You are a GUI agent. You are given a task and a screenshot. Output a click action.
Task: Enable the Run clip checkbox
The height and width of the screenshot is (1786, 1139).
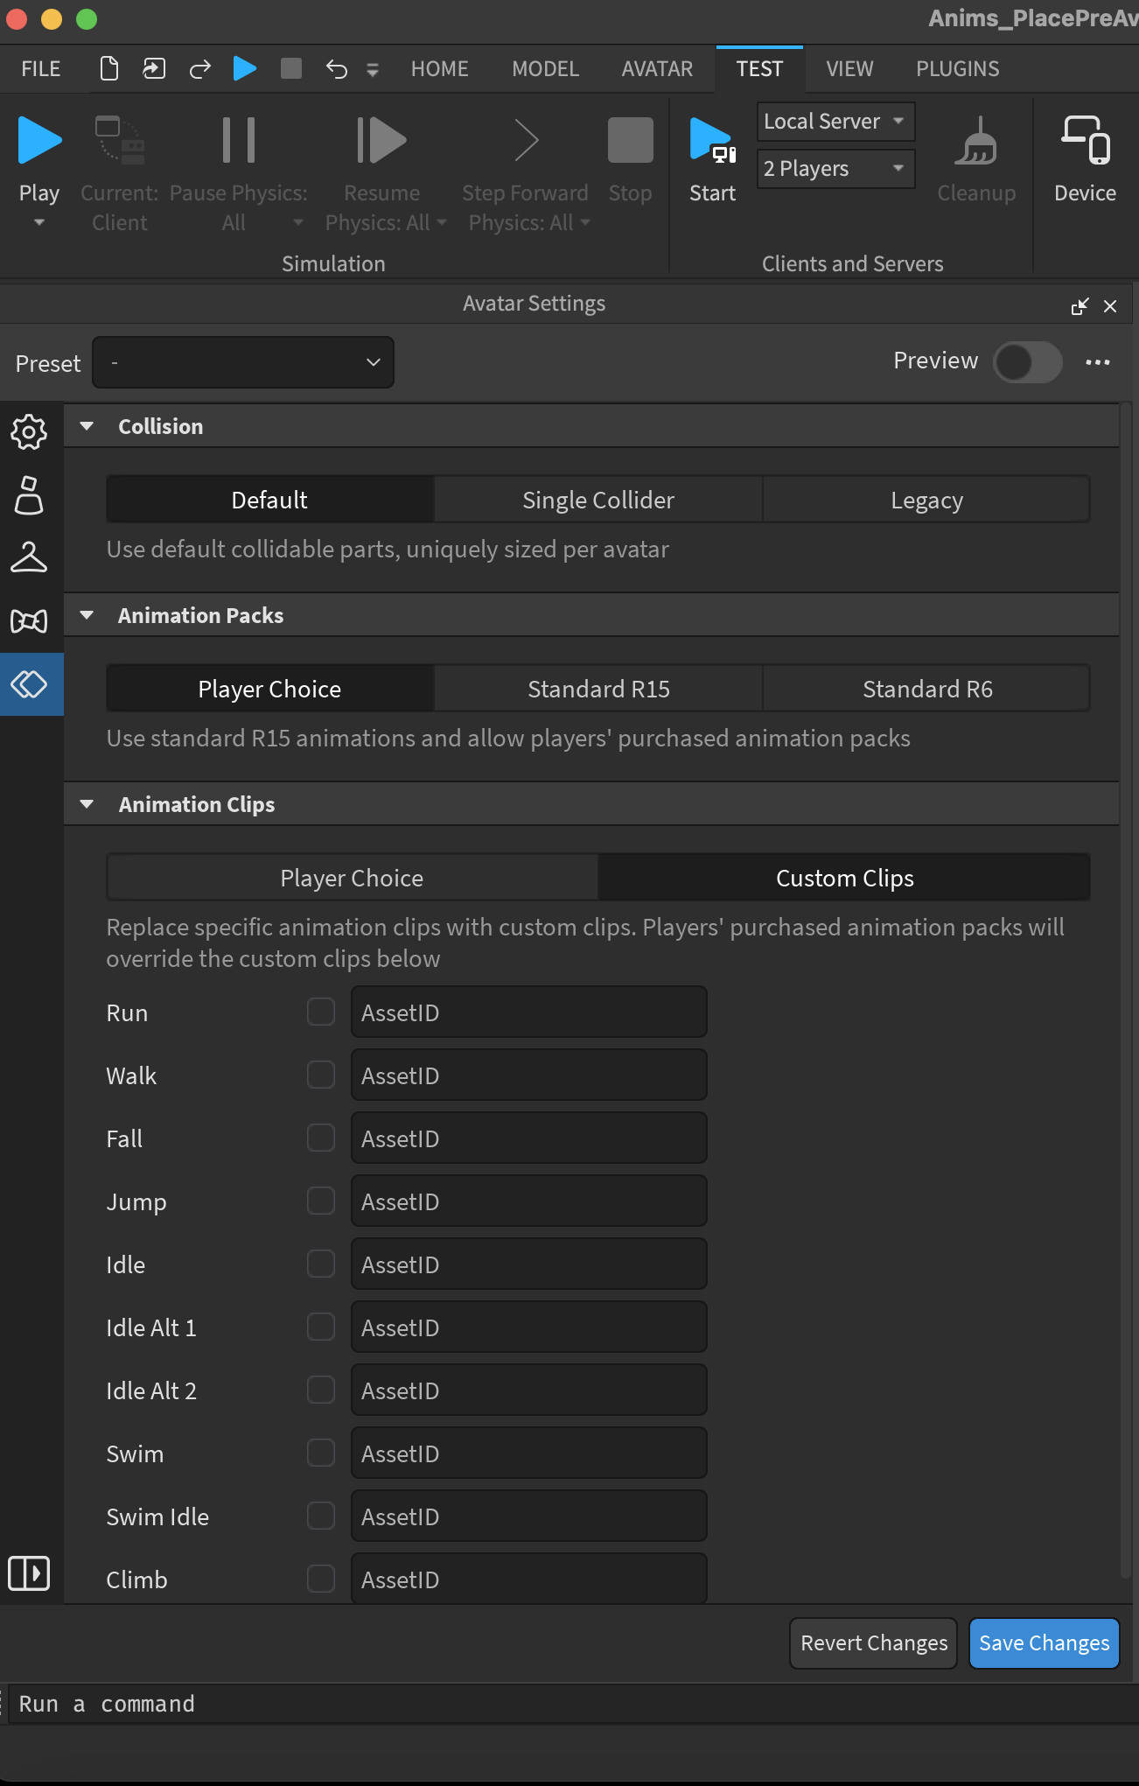tap(321, 1012)
